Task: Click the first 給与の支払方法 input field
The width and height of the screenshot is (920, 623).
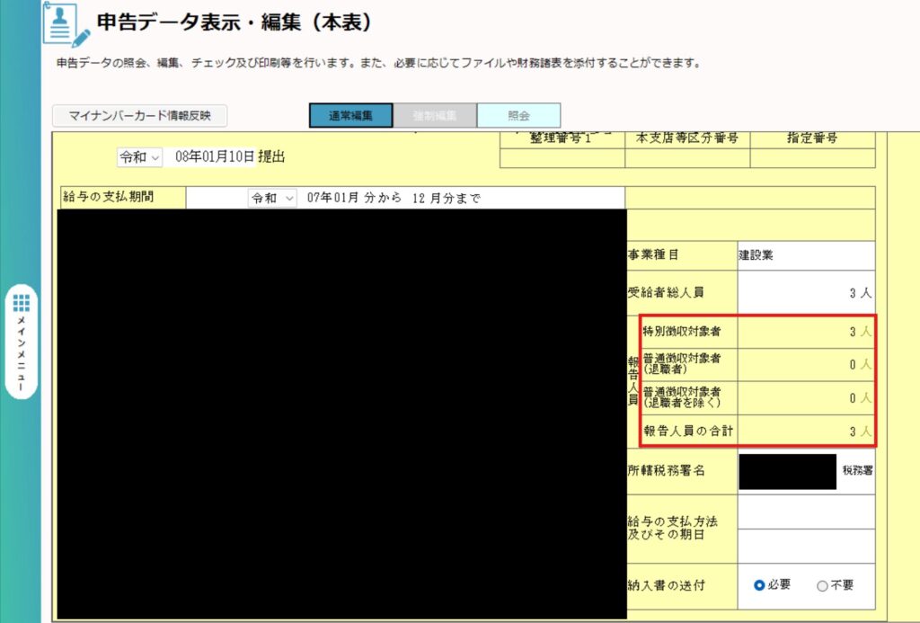Action: pos(805,512)
